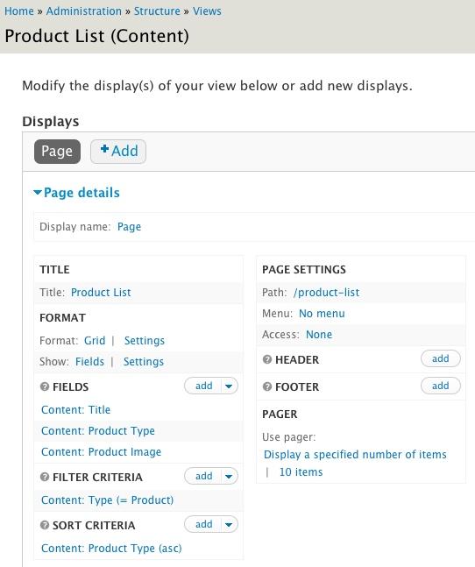Click add button for FIELDS
The width and height of the screenshot is (475, 567).
[203, 386]
